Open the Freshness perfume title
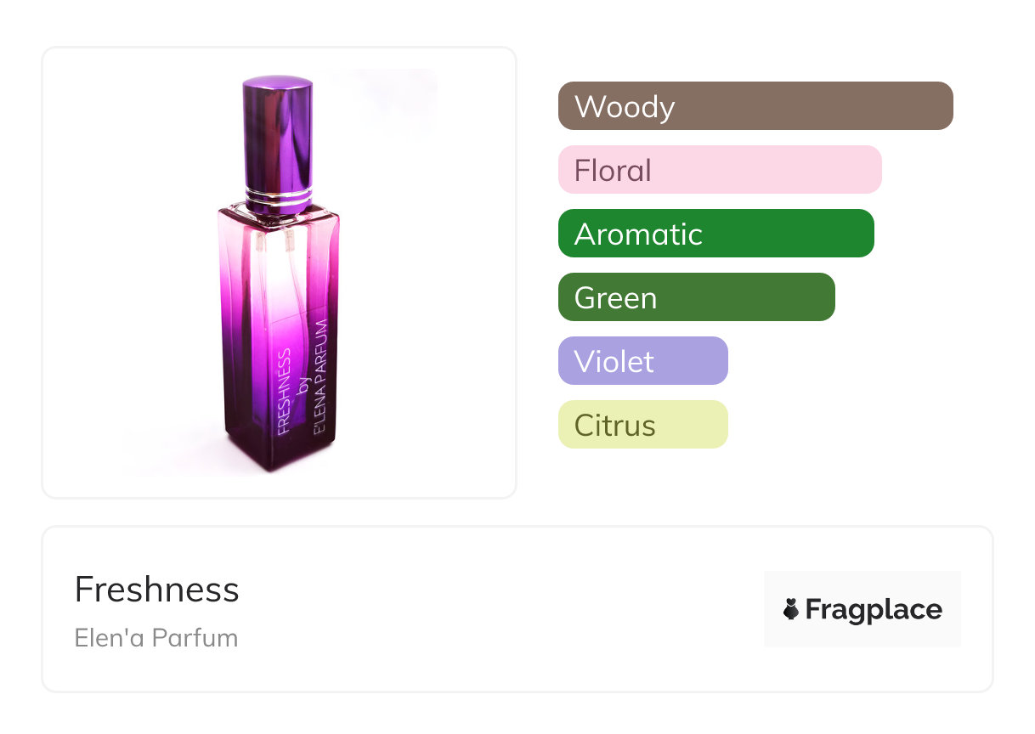The width and height of the screenshot is (1035, 734). click(x=157, y=590)
